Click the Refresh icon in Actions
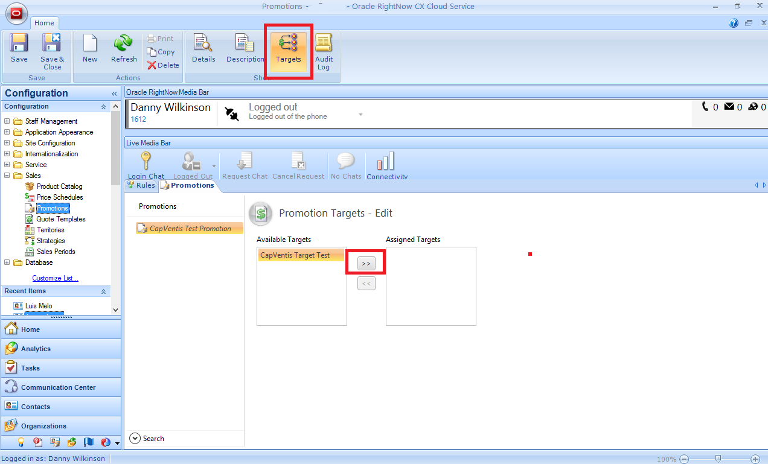768x464 pixels. 124,43
